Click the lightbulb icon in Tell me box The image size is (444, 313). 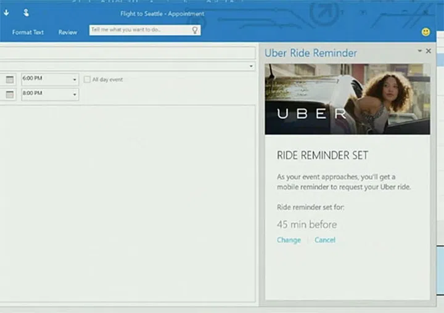click(195, 30)
